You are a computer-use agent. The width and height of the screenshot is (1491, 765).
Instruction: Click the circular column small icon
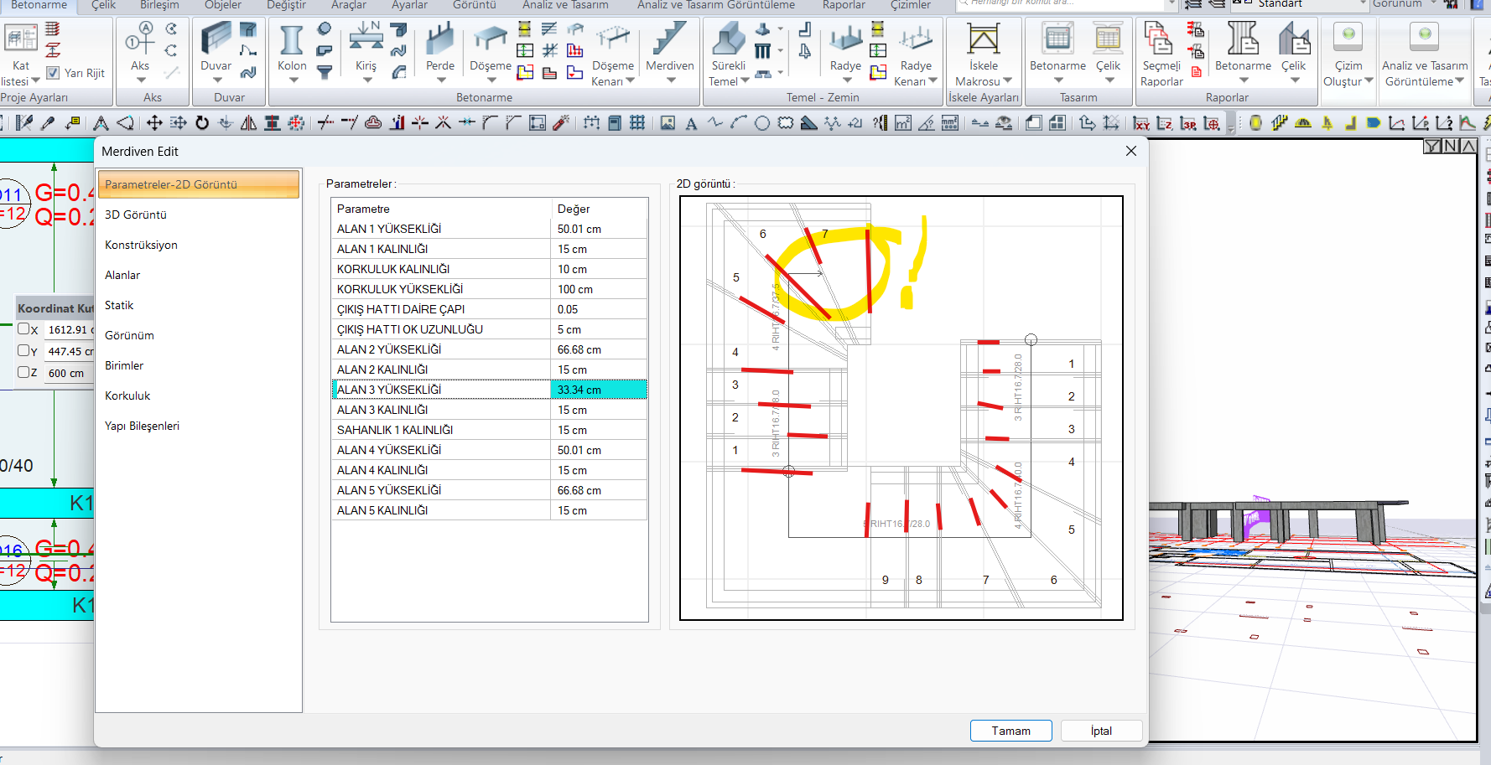325,29
